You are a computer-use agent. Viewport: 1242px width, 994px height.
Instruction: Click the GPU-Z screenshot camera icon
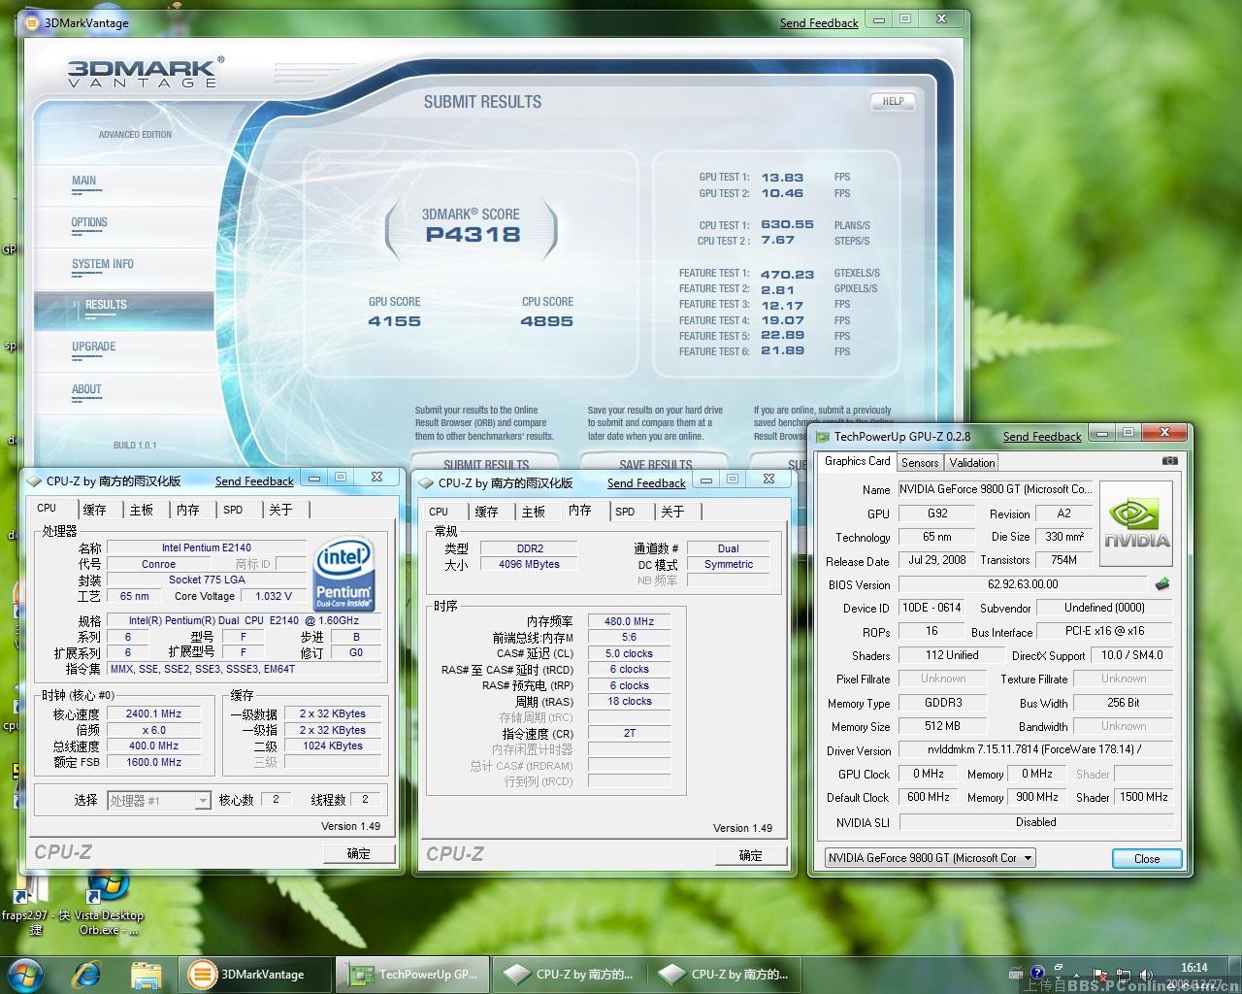tap(1169, 461)
